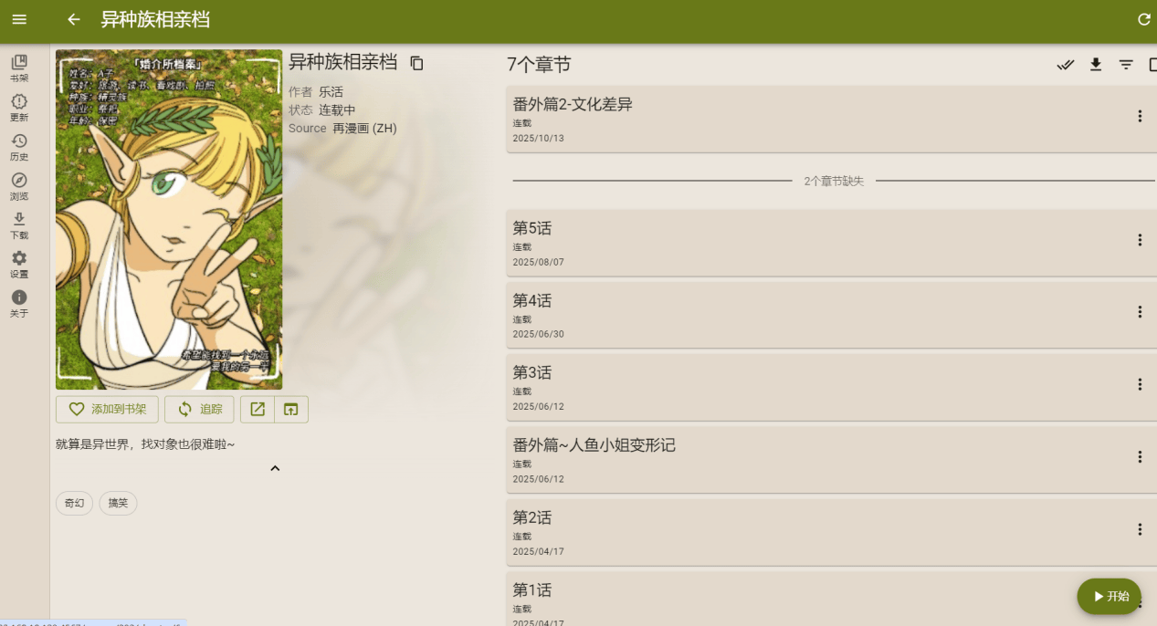
Task: Open chapter 第1话
Action: tap(831, 599)
